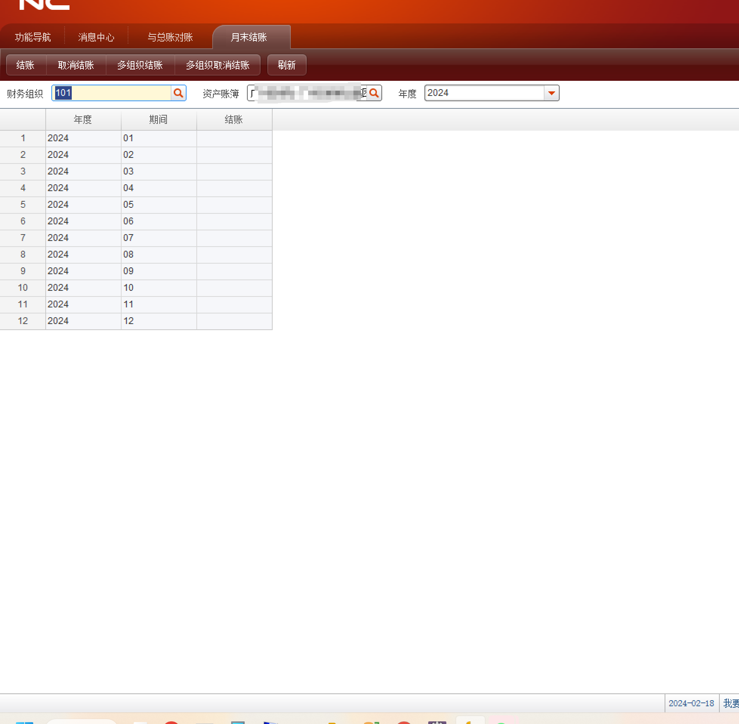Click period cell 09
The height and width of the screenshot is (724, 739).
[159, 271]
